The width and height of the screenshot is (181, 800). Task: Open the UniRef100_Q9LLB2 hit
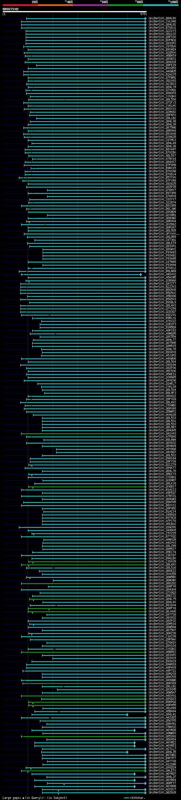(x=162, y=118)
